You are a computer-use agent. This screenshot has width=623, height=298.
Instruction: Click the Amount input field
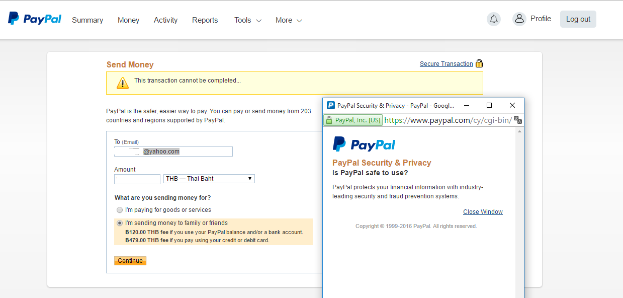[137, 179]
